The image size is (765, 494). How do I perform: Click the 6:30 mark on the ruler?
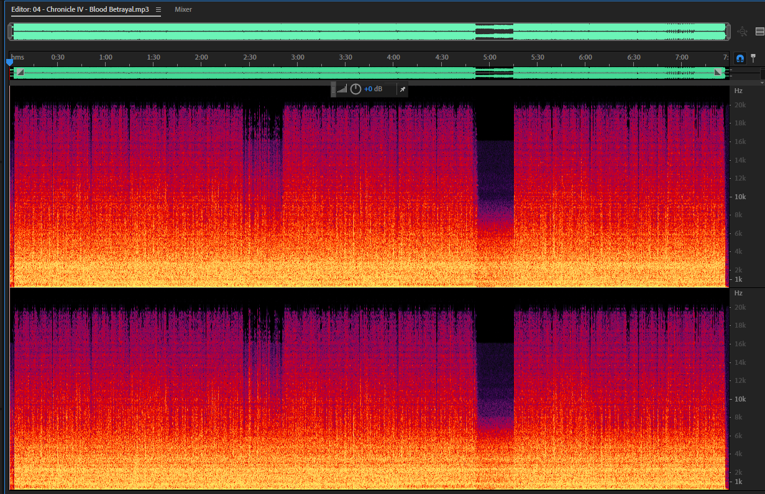634,57
